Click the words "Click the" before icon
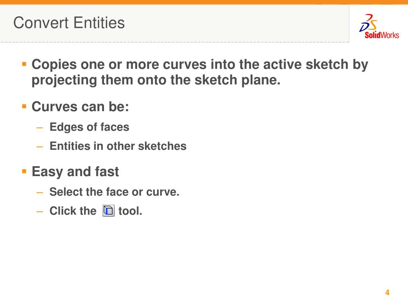 point(73,211)
